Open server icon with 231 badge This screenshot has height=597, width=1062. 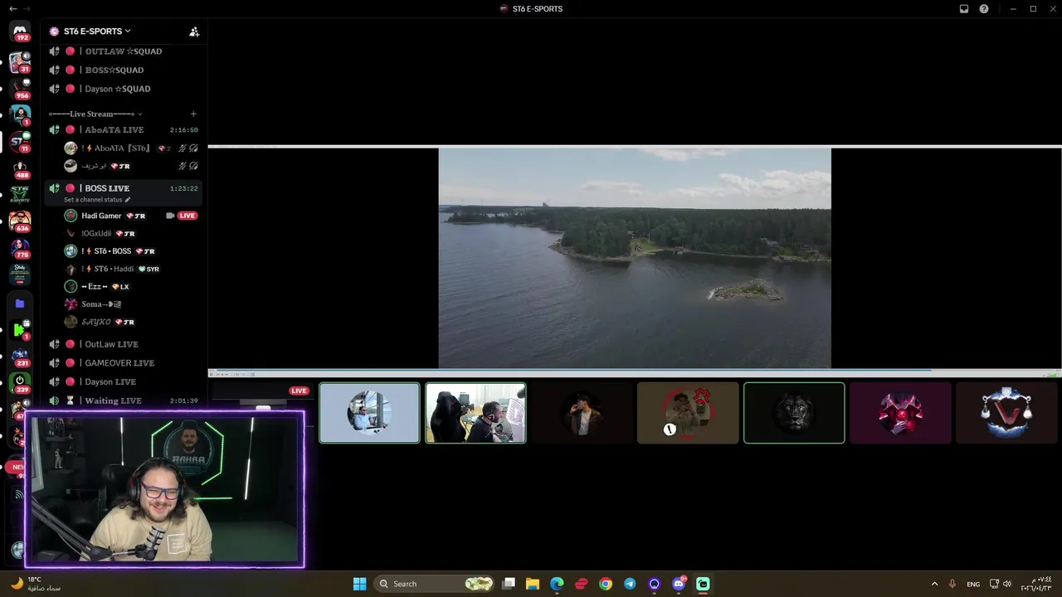pos(21,357)
